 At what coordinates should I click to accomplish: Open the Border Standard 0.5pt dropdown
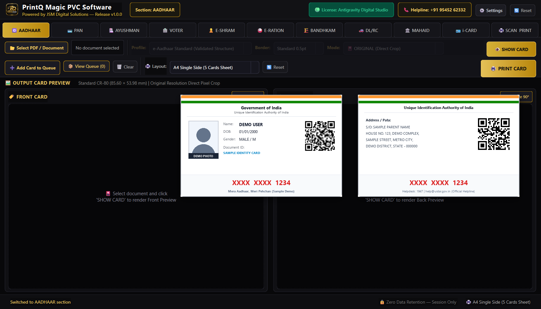coord(299,48)
